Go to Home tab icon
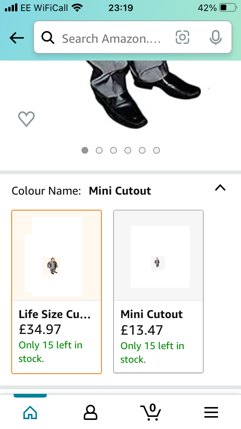The width and height of the screenshot is (241, 429). [30, 413]
